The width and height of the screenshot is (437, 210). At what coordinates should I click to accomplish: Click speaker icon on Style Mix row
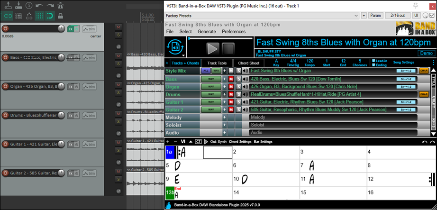[245, 71]
